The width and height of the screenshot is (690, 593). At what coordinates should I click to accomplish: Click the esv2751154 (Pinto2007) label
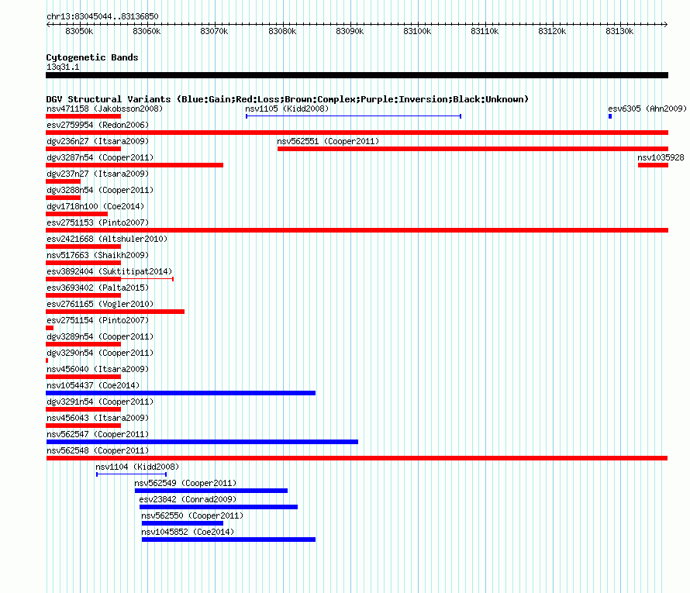[98, 320]
